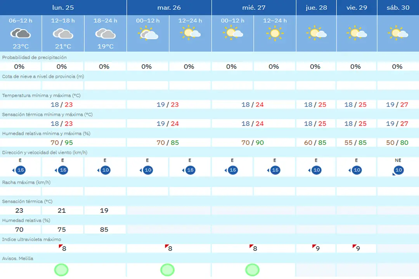The width and height of the screenshot is (419, 279).
Task: Click 0% precipitation for sáb. 30
Action: tap(397, 67)
